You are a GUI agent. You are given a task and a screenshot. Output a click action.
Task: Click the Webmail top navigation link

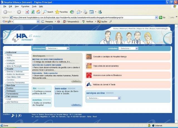(x=123, y=28)
